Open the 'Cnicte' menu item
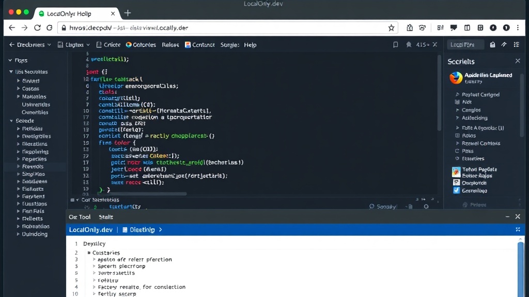 tap(108, 45)
